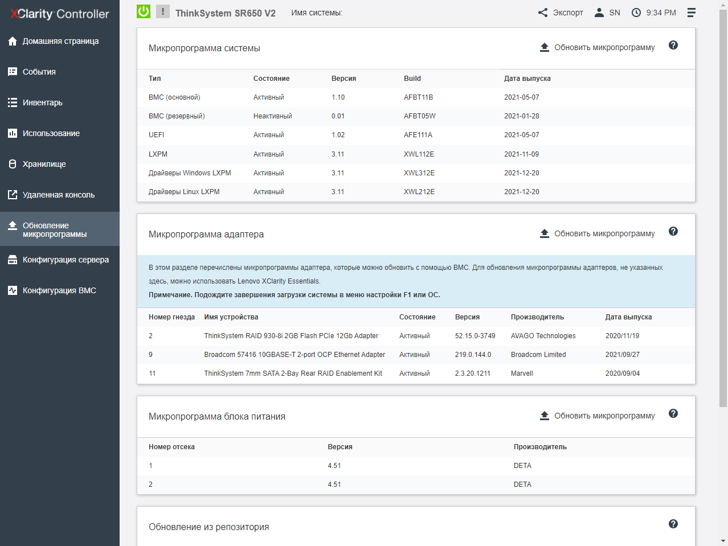
Task: Click the scrollbar down arrow
Action: [723, 541]
